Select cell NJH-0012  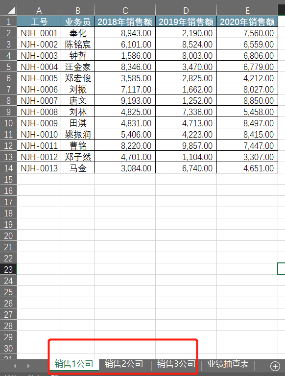click(39, 157)
